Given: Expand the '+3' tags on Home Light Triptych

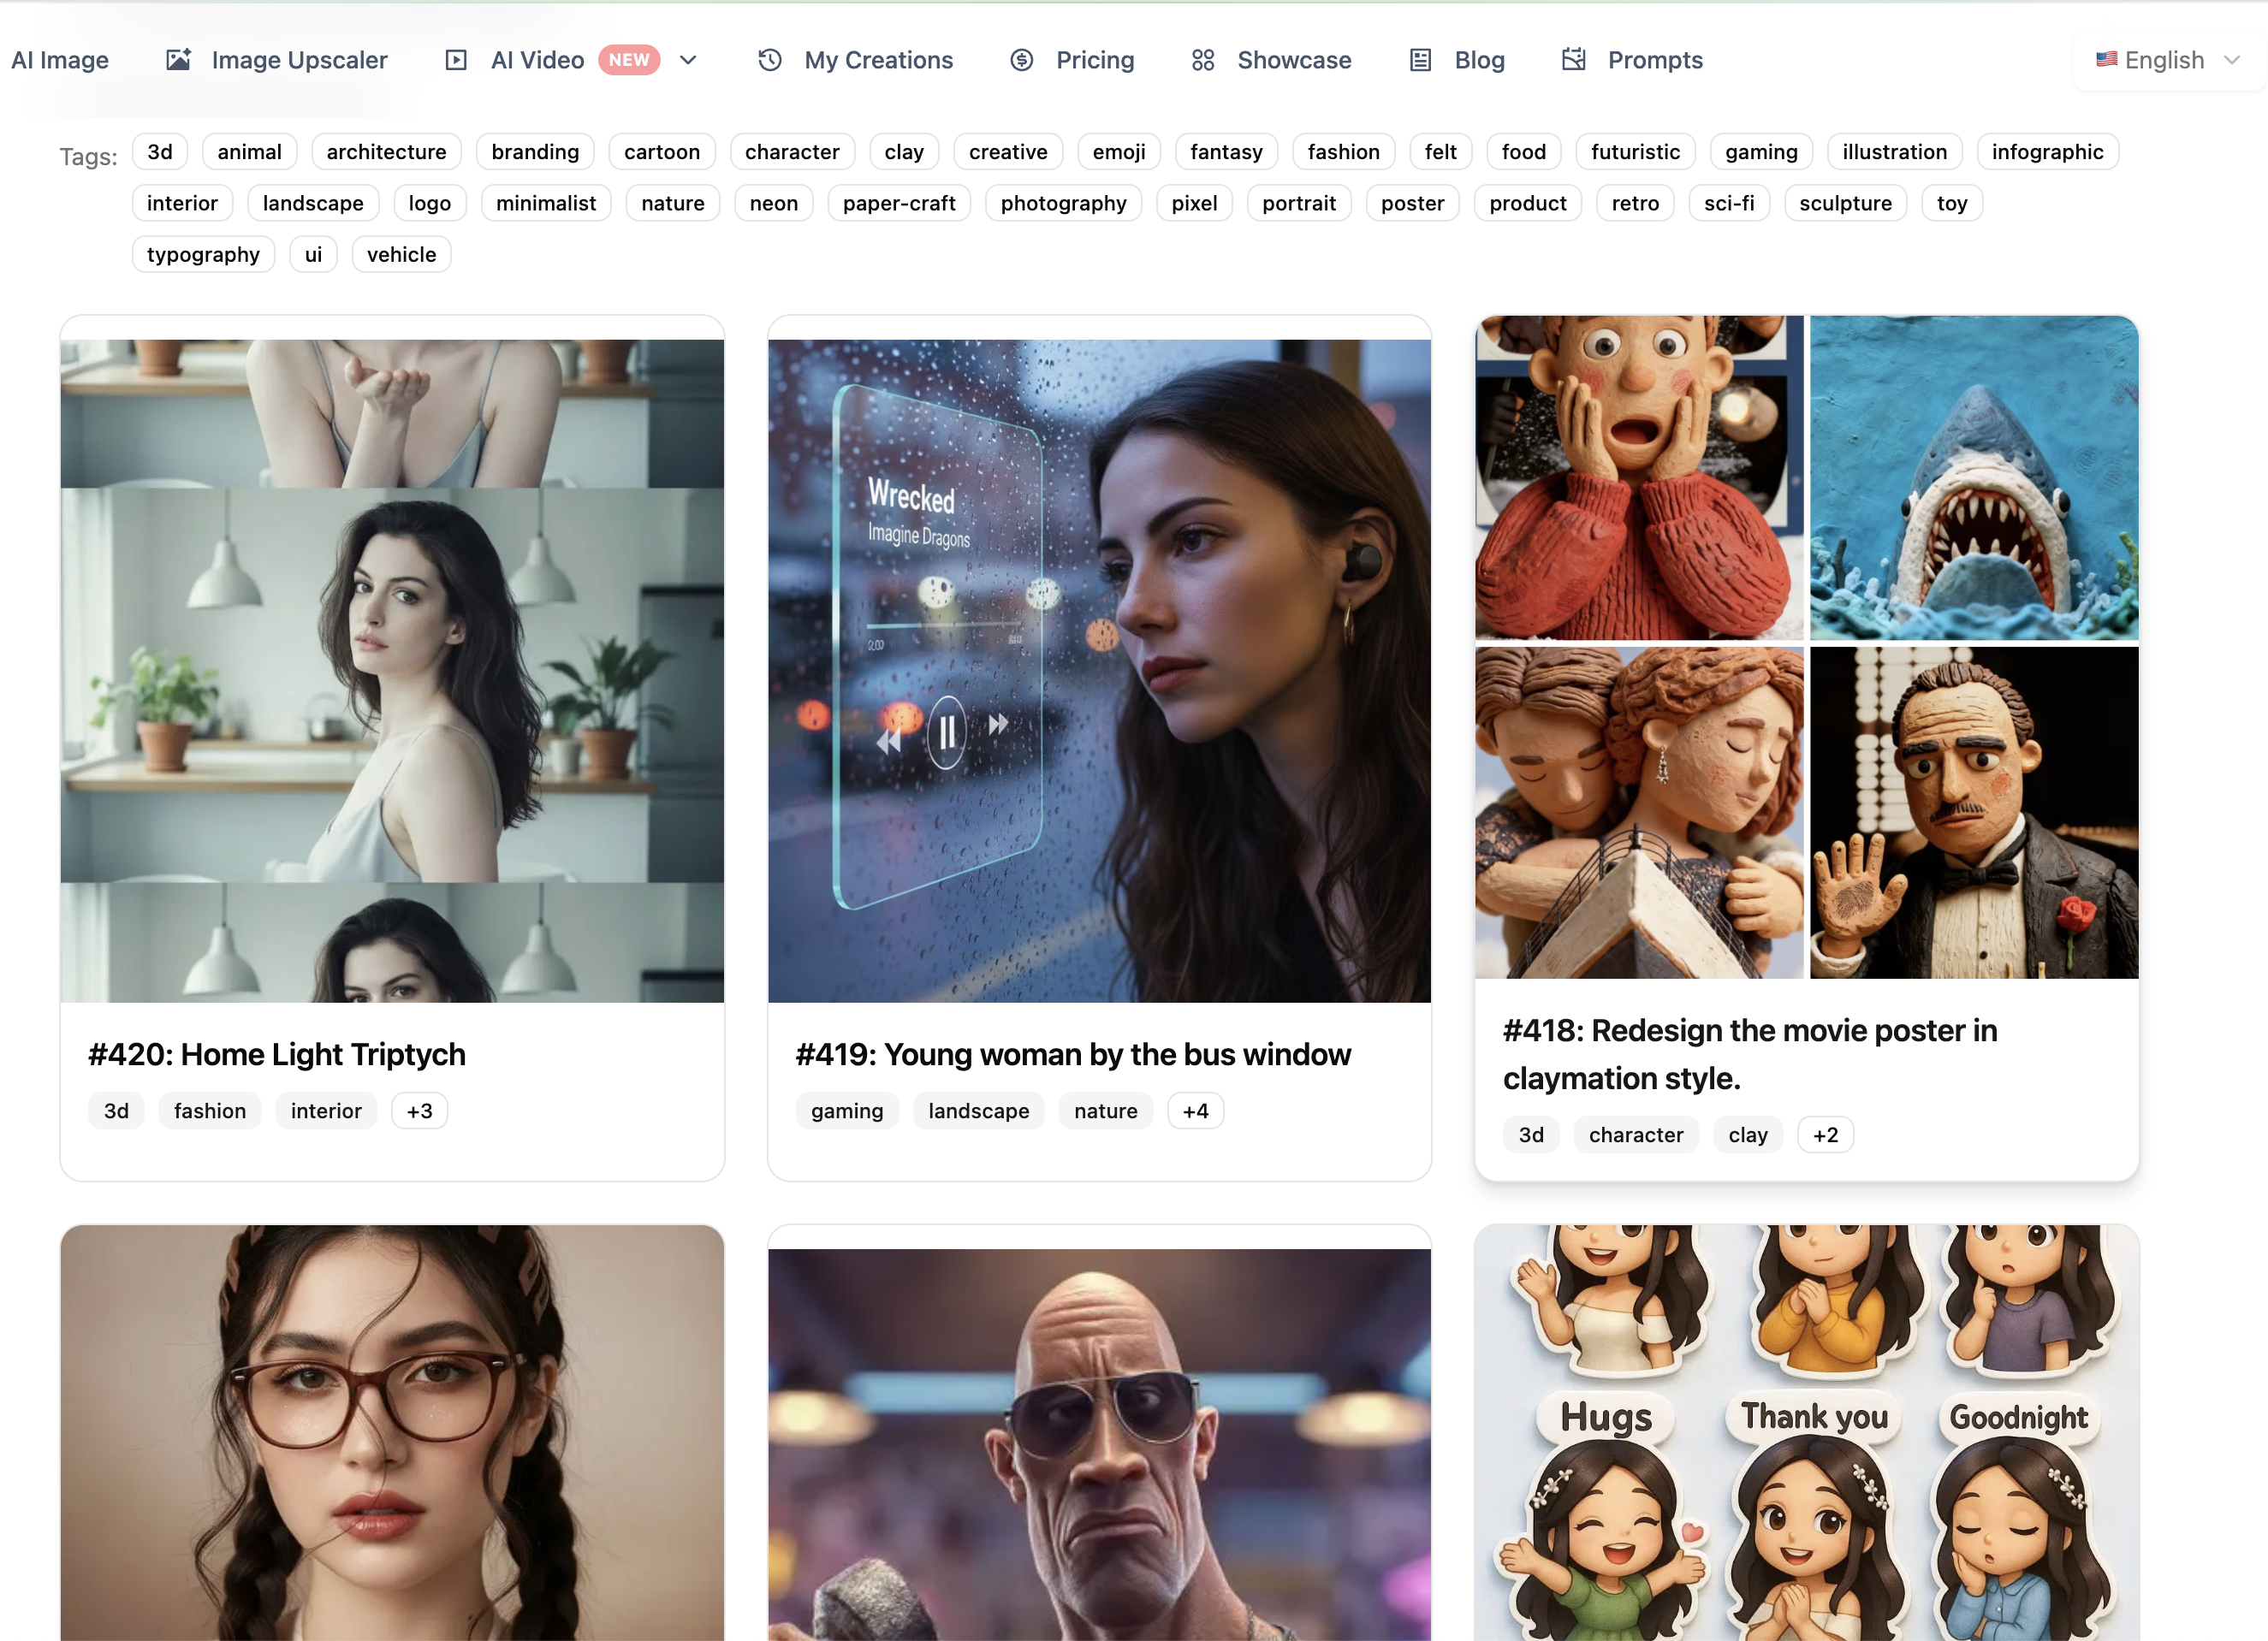Looking at the screenshot, I should (419, 1111).
